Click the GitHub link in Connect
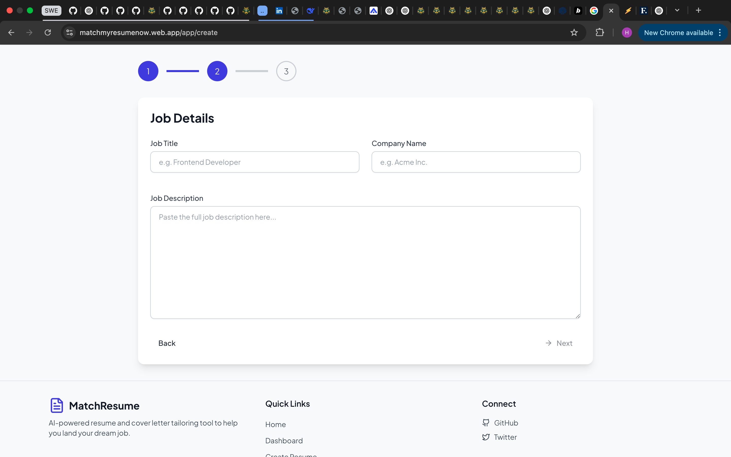The height and width of the screenshot is (457, 731). coord(506,423)
